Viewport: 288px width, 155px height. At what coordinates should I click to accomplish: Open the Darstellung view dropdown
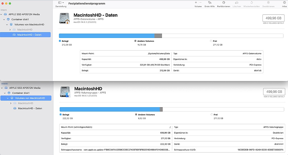pos(61,3)
